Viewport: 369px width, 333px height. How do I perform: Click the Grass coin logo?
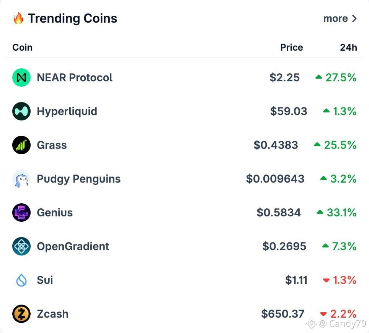[21, 145]
